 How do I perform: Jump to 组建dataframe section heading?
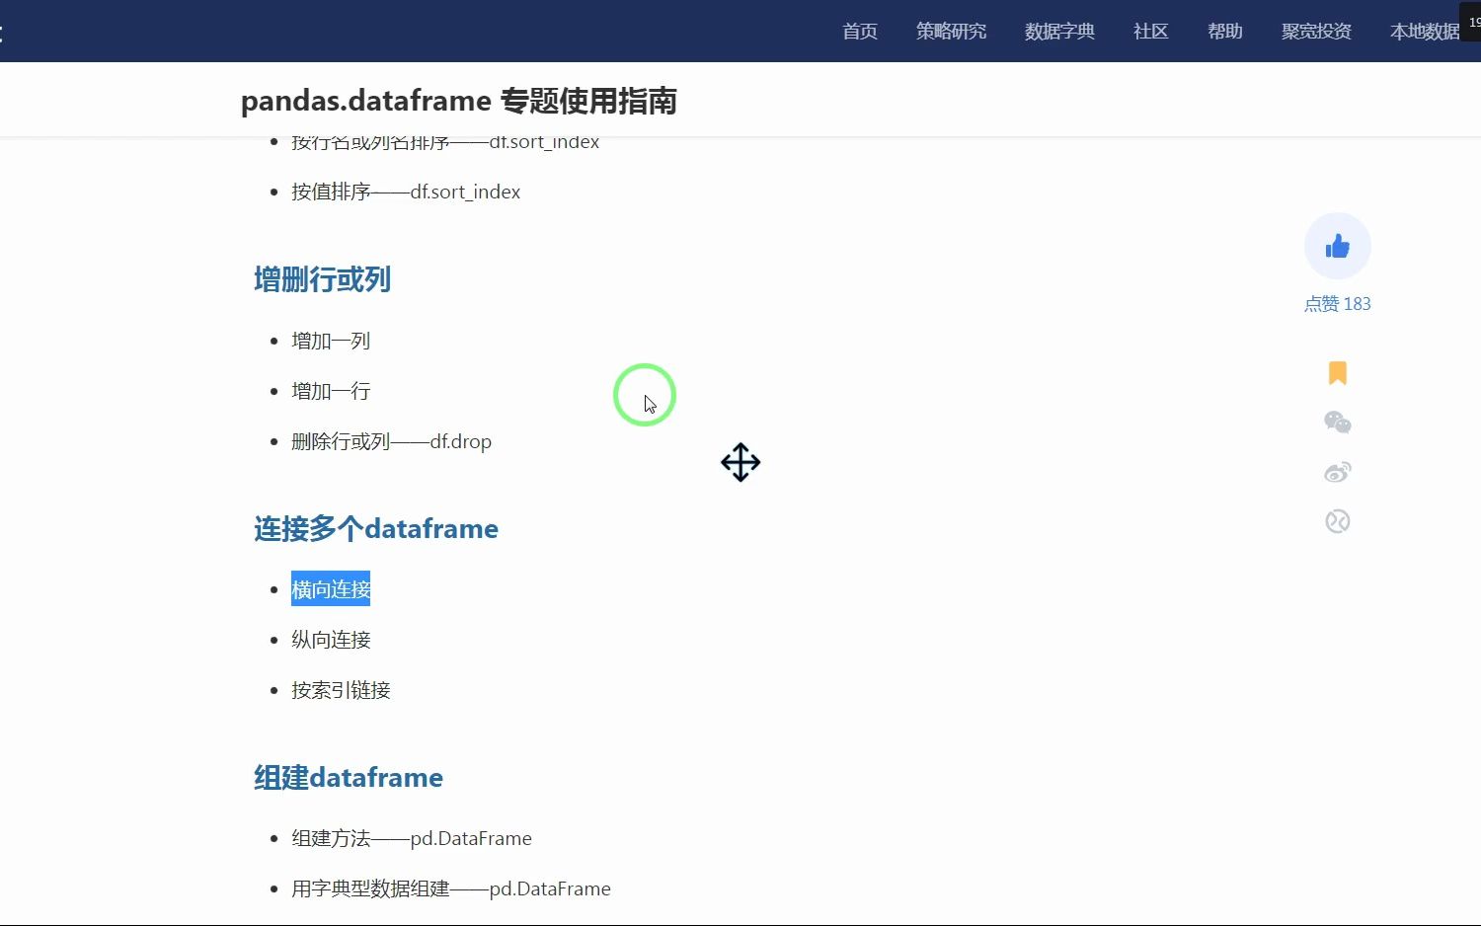[349, 777]
